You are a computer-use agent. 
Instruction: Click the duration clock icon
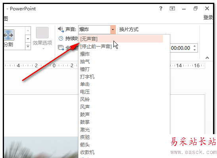61,39
